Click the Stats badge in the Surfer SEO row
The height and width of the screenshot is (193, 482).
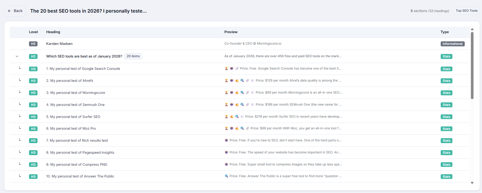[x=447, y=117]
